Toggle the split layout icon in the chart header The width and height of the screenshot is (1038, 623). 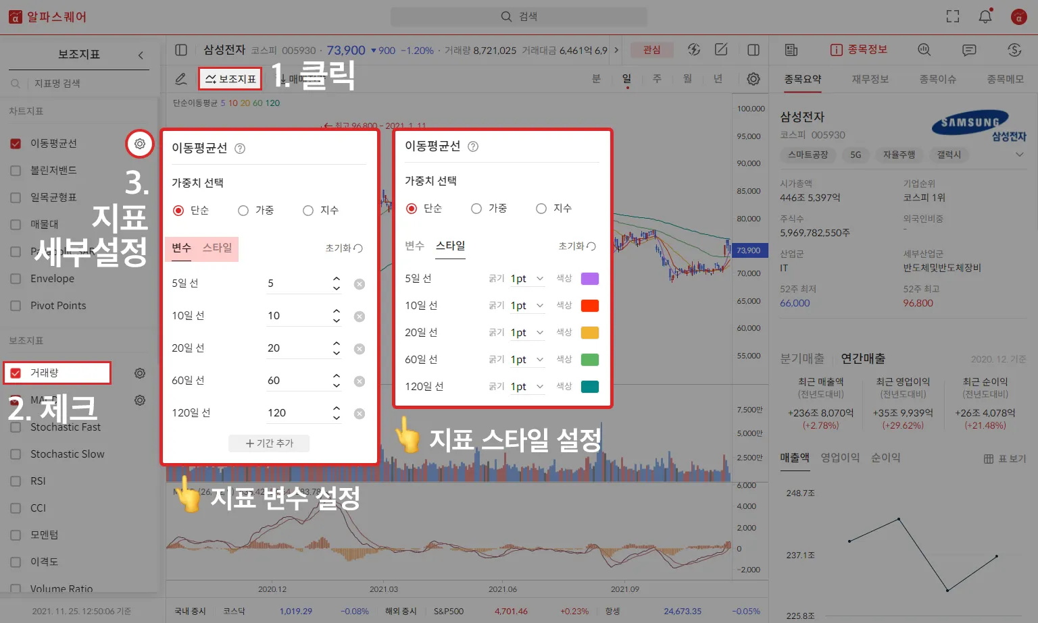[x=753, y=50]
